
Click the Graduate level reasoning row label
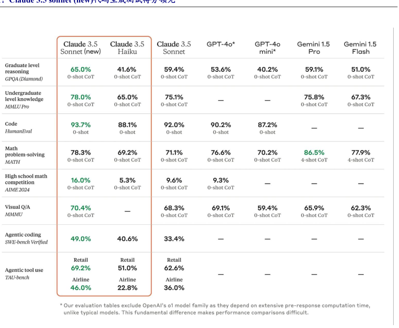pos(24,72)
